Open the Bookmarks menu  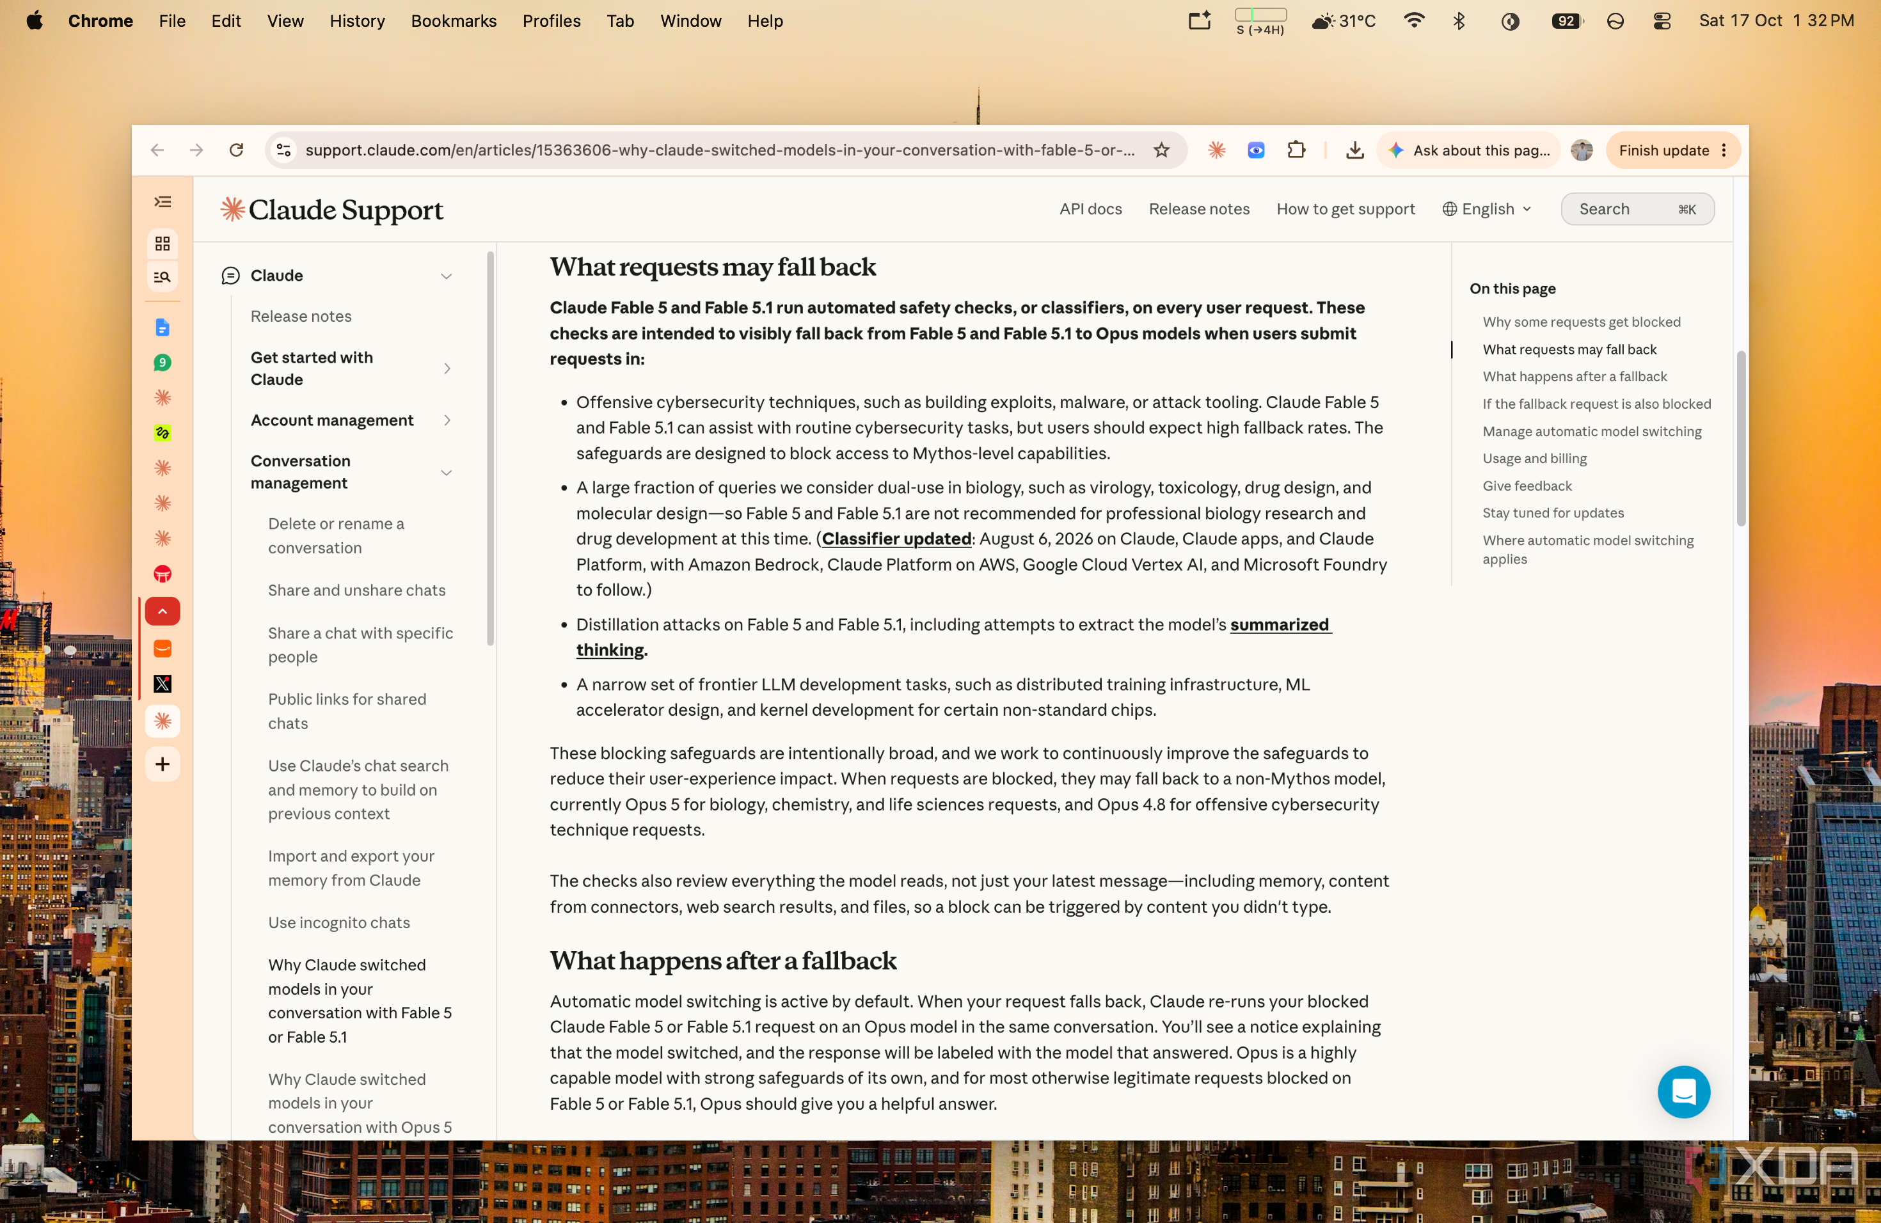click(454, 21)
